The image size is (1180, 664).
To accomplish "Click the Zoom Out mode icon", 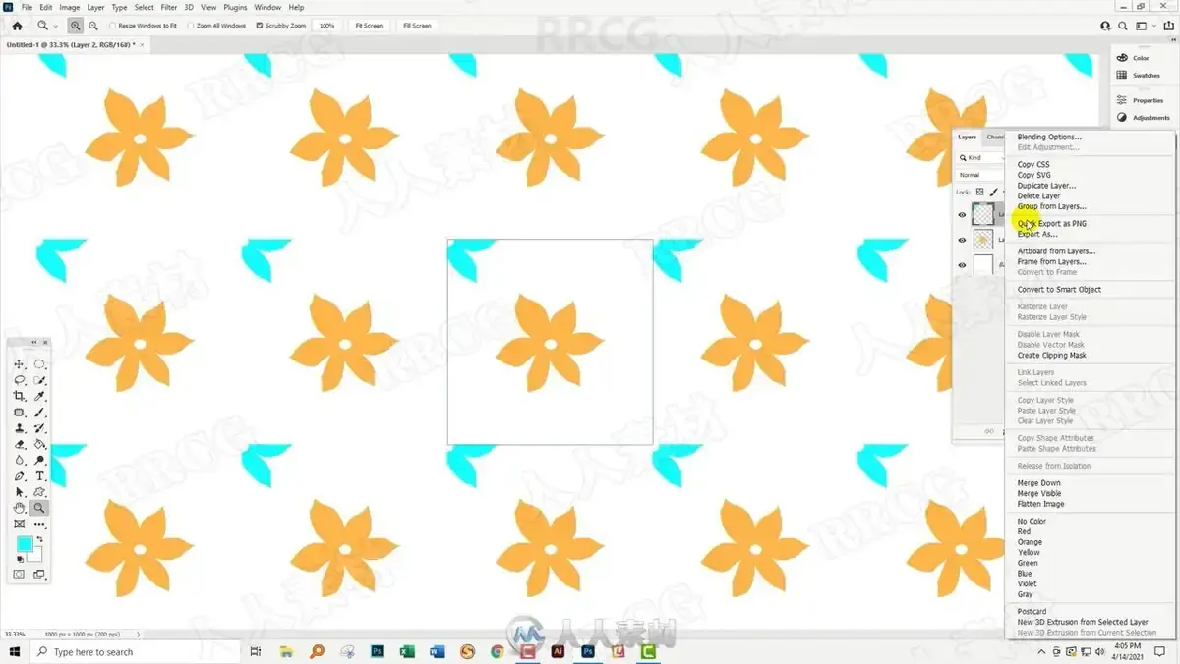I will tap(93, 26).
